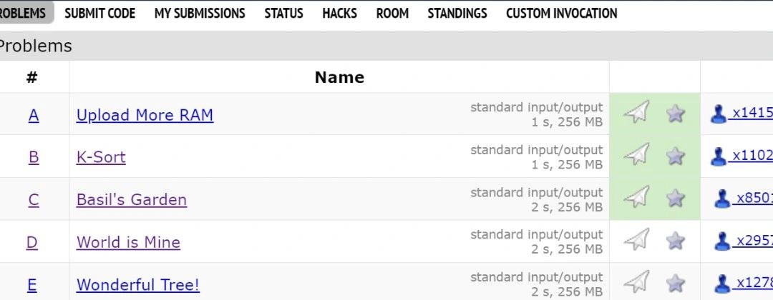Click submit paper-plane icon for Upload More RAM

636,111
